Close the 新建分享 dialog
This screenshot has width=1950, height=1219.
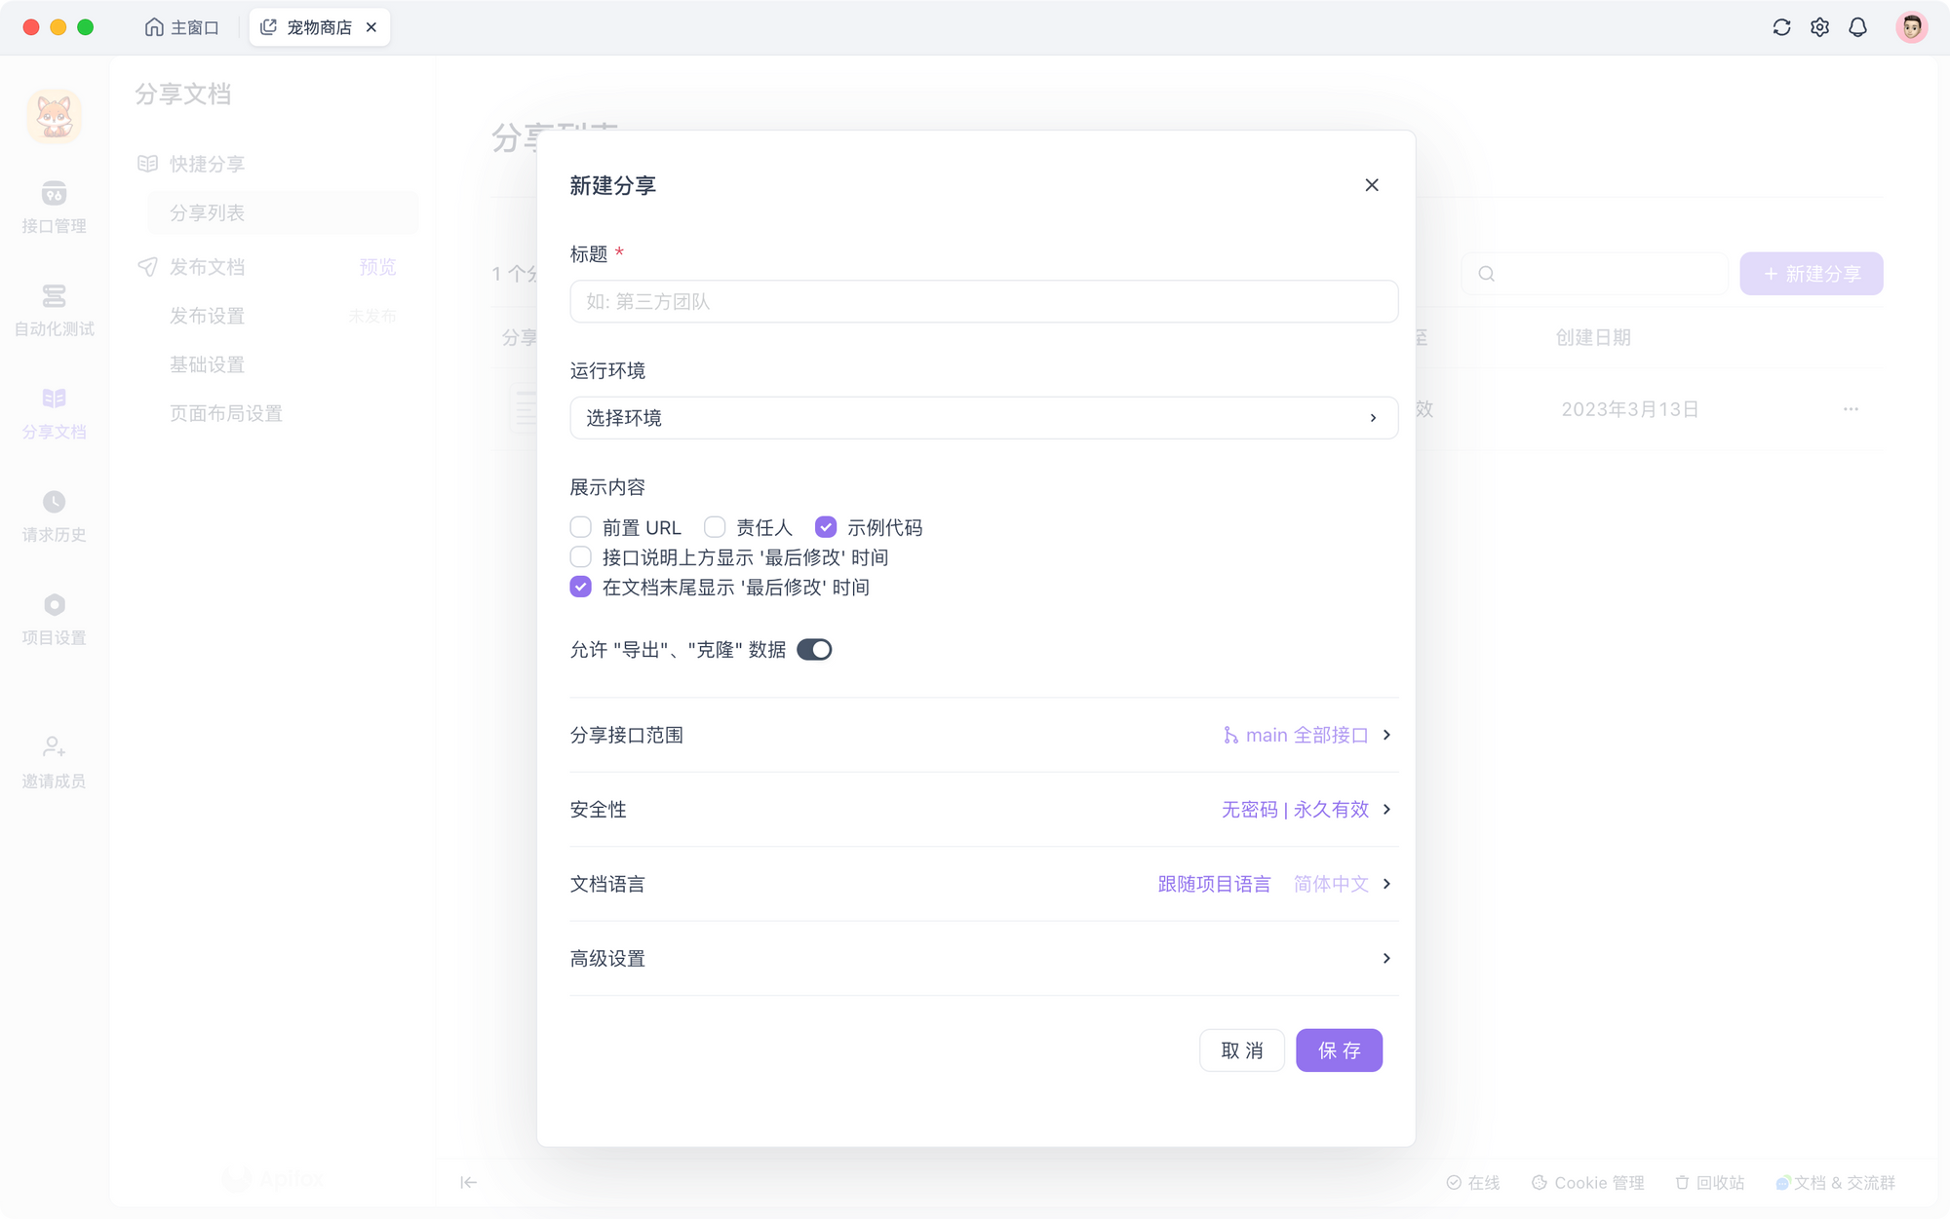point(1372,185)
